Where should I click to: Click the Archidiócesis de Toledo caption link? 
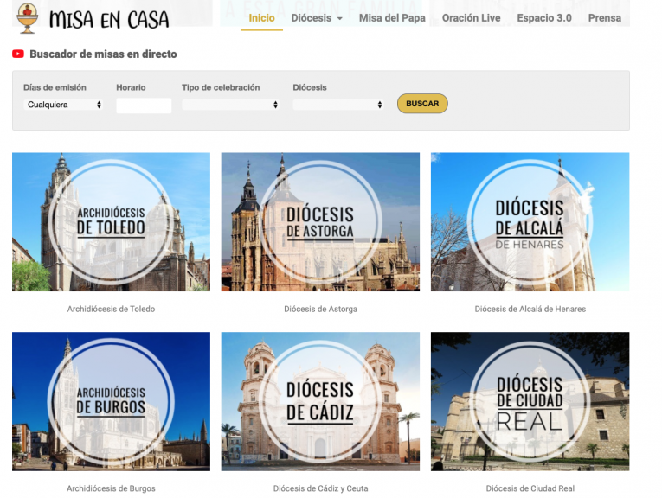[x=111, y=310]
